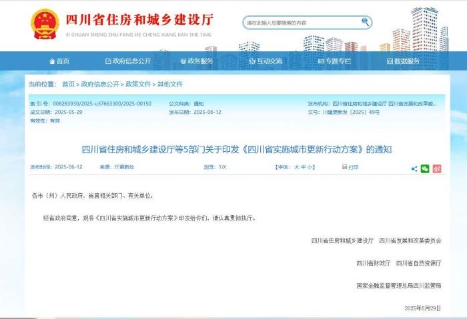Open the 数据服务 navigation menu

403,61
